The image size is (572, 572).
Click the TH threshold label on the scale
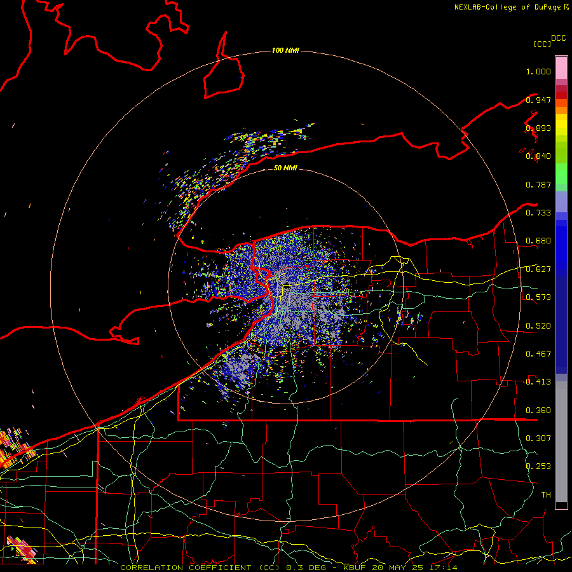[x=546, y=495]
